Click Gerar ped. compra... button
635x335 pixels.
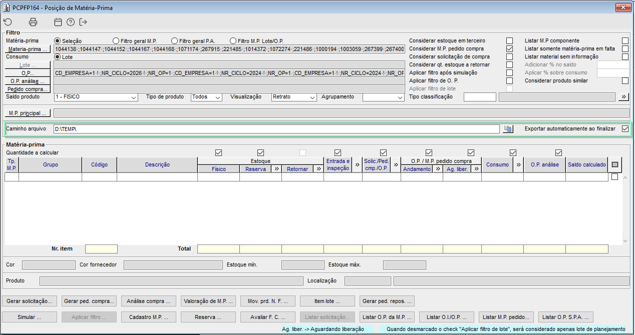[89, 301]
